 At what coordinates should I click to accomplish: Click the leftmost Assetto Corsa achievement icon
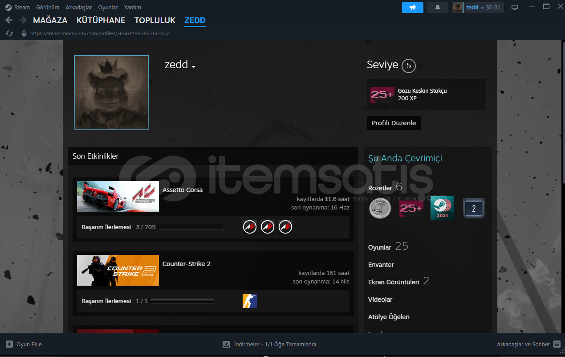(x=250, y=227)
